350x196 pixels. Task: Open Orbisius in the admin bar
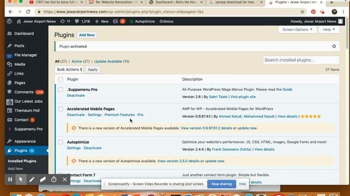click(166, 21)
